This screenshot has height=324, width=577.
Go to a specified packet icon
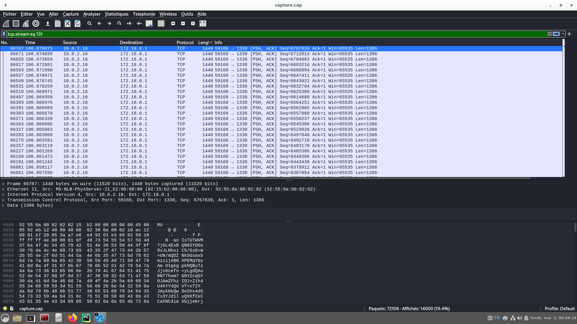119,23
